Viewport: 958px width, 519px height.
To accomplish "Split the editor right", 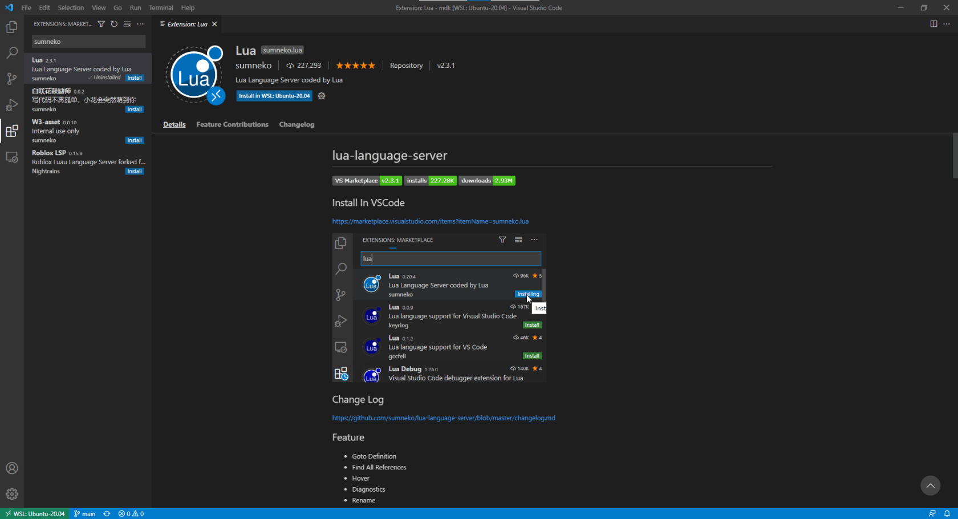I will (933, 24).
